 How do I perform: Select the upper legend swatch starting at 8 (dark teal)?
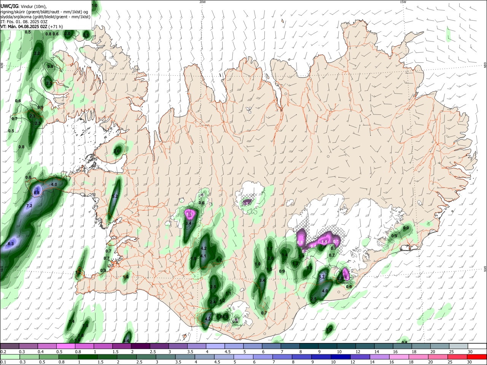(308, 346)
